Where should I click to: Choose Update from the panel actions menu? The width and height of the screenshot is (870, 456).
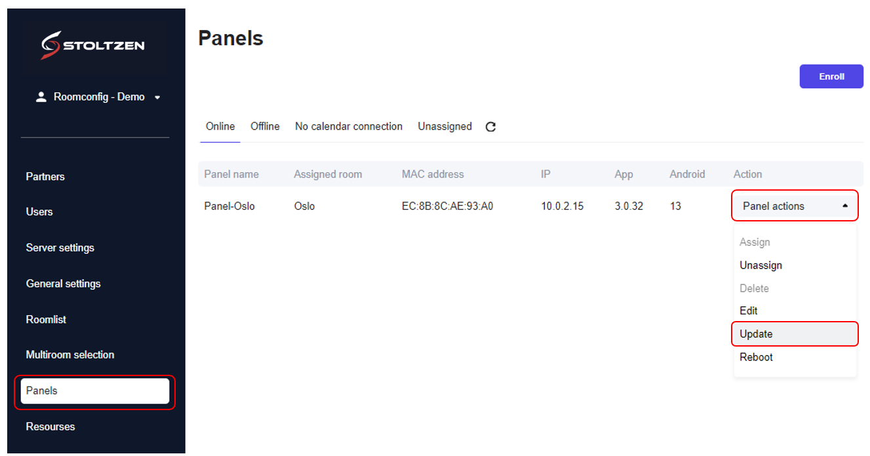point(756,334)
